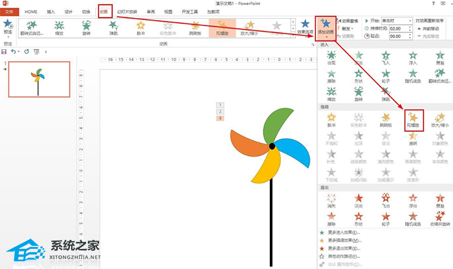The width and height of the screenshot is (453, 269).
Task: Select slide 1 thumbnail with pinwheel
Action: pos(39,79)
